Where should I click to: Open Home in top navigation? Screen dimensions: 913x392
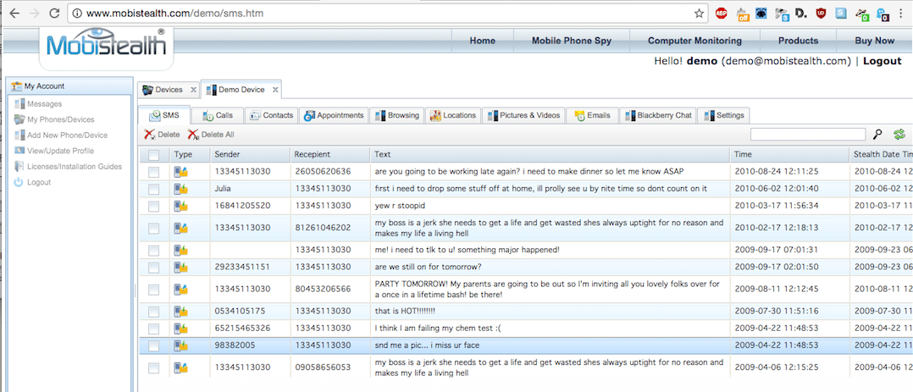coord(482,41)
